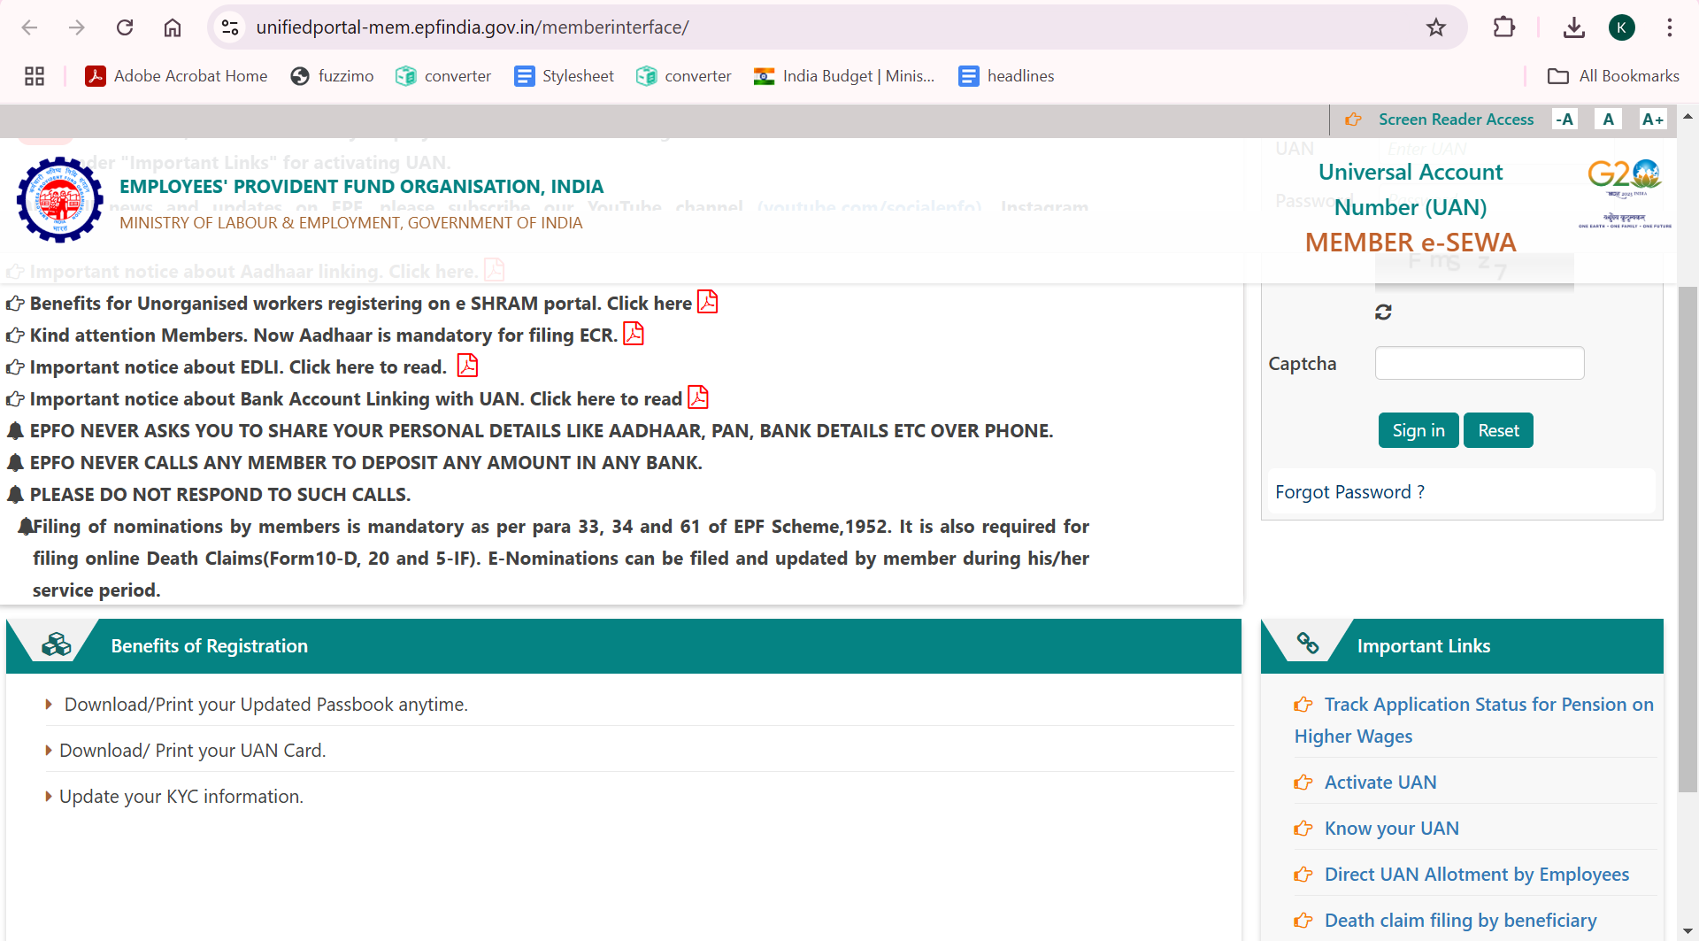Increase font size using A+

click(1653, 119)
